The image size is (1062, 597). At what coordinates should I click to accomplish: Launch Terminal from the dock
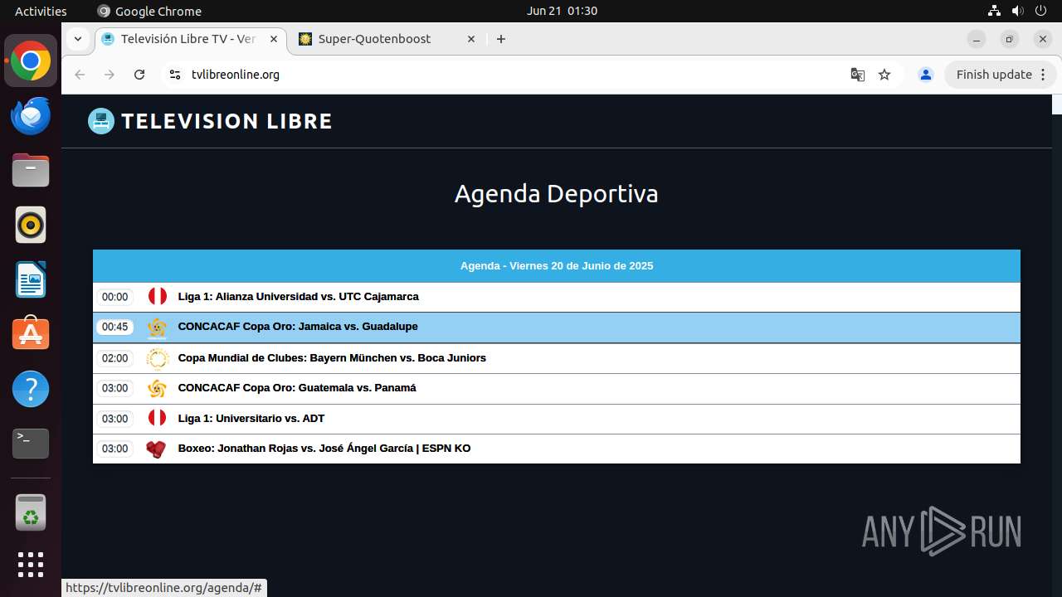[x=31, y=444]
